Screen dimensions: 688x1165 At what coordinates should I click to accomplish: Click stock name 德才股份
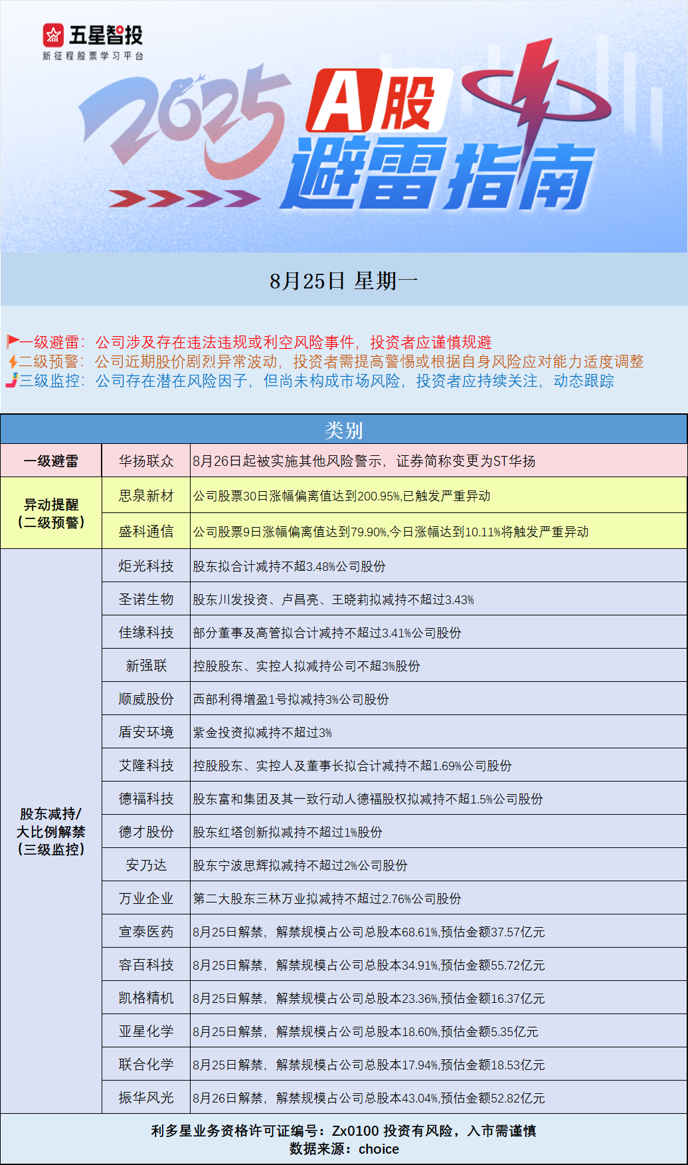coord(146,832)
